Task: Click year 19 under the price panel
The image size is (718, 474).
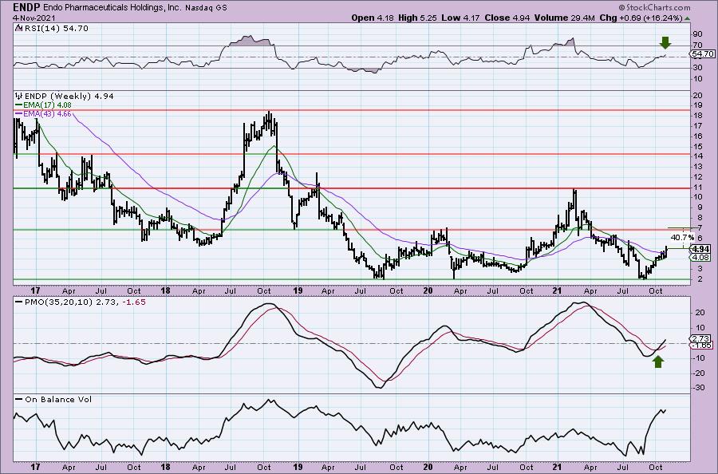Action: [x=298, y=290]
